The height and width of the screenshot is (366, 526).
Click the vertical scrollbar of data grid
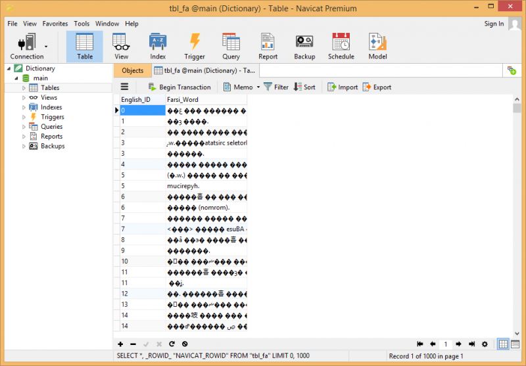tap(517, 217)
